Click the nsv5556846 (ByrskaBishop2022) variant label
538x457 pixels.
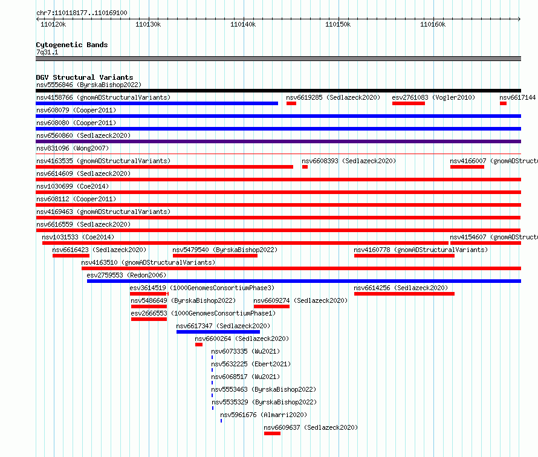click(89, 85)
